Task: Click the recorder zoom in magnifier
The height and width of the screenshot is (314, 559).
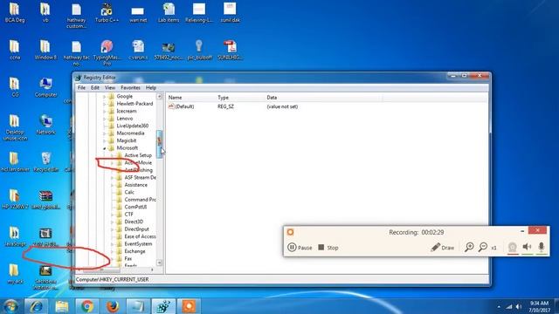Action: click(469, 247)
